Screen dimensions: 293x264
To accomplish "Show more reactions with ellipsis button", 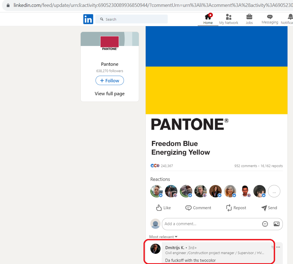I will (x=274, y=191).
